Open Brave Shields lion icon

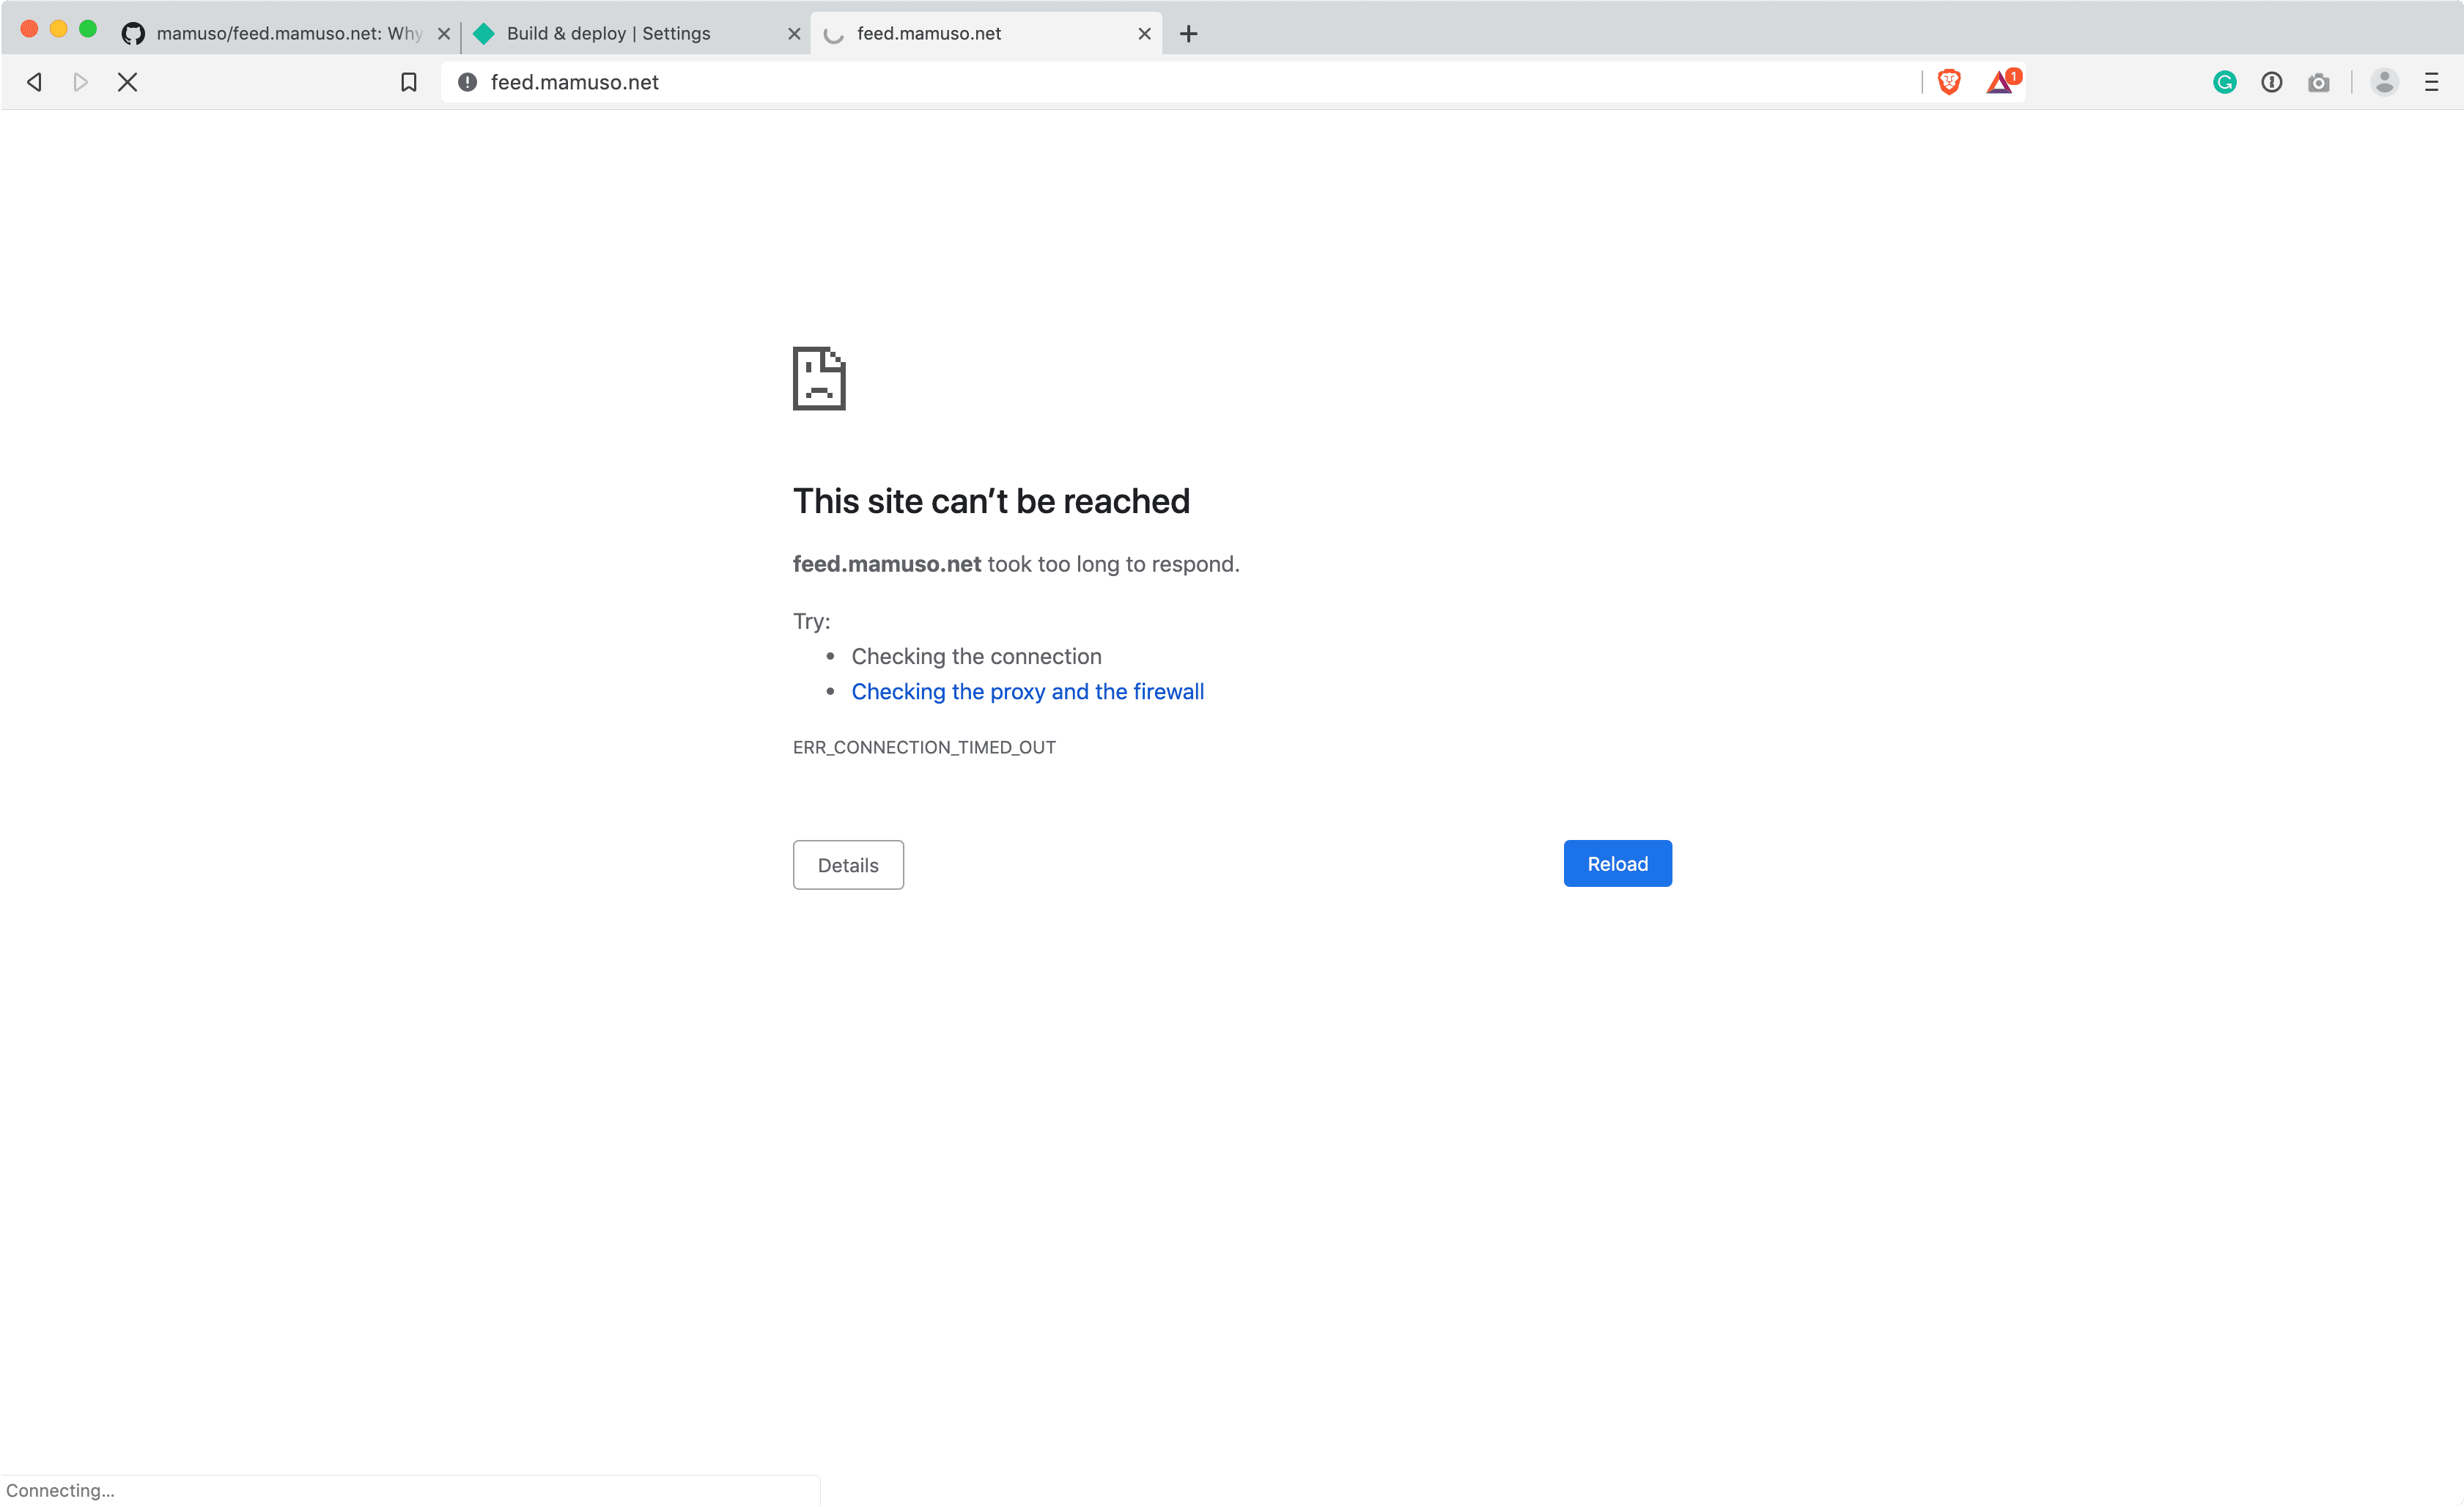[1949, 82]
